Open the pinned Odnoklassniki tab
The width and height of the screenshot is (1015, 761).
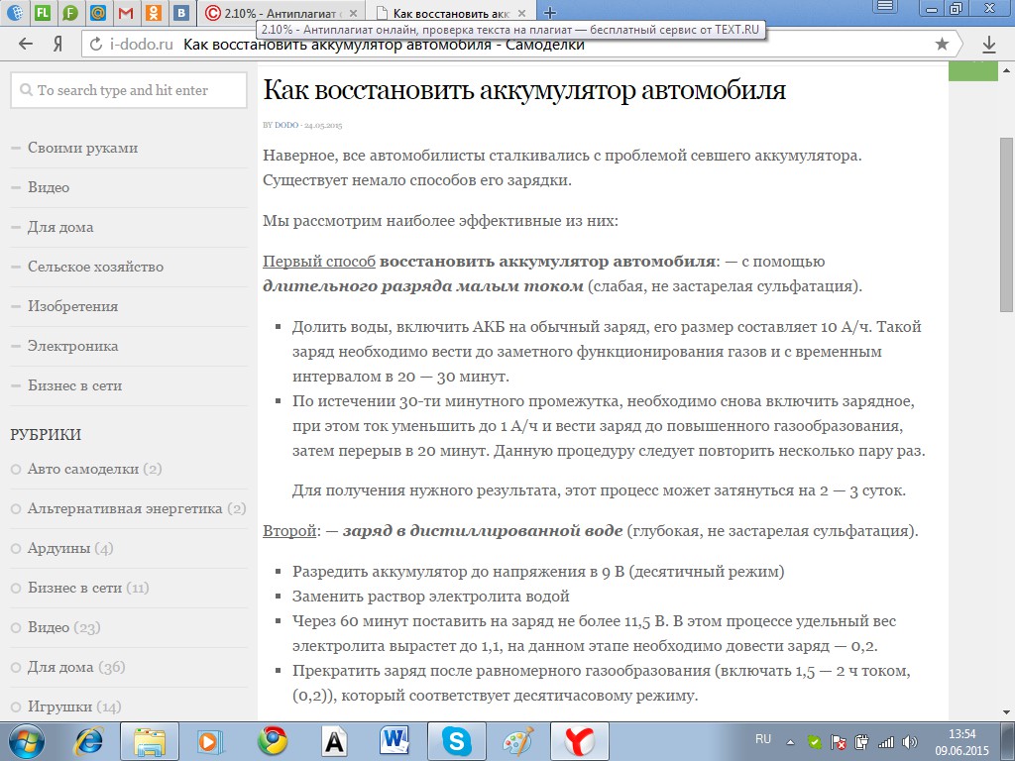tap(154, 12)
